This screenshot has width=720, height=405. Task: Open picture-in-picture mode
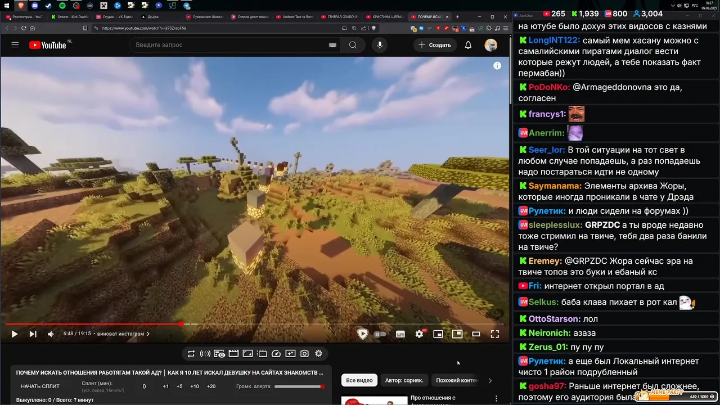point(457,334)
